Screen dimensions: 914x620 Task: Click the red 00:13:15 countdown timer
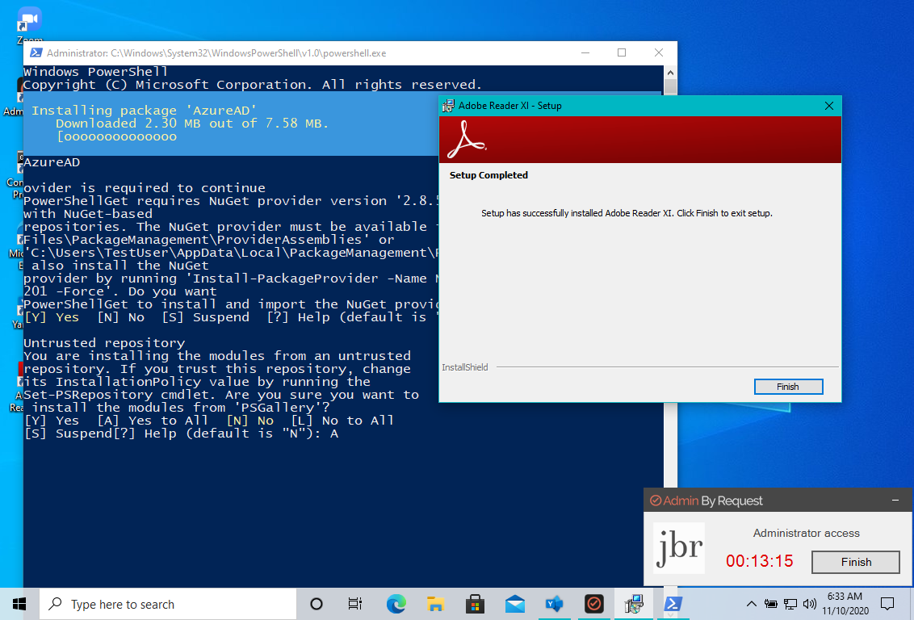760,560
